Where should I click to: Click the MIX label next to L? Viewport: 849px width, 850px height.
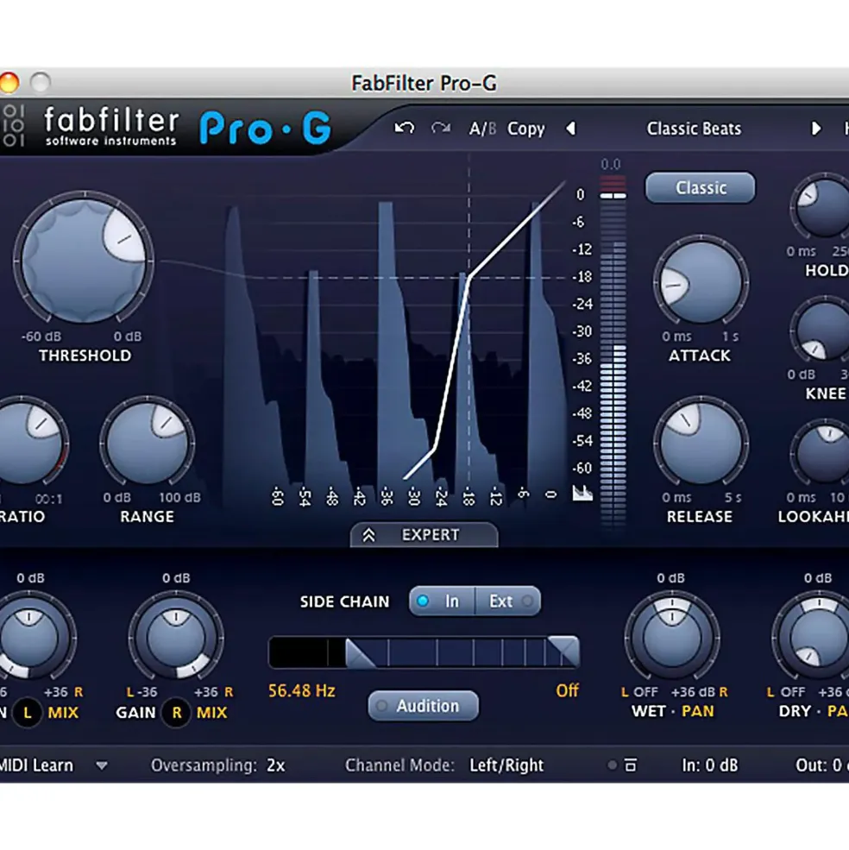64,712
